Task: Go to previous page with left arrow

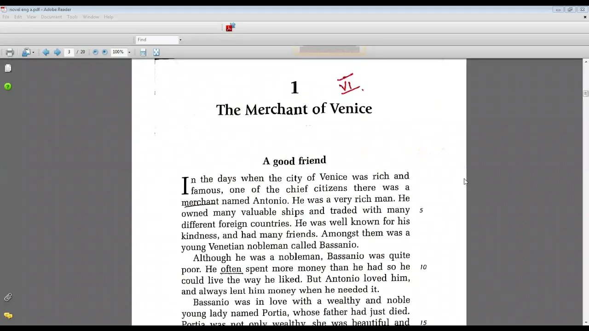Action: coord(46,52)
